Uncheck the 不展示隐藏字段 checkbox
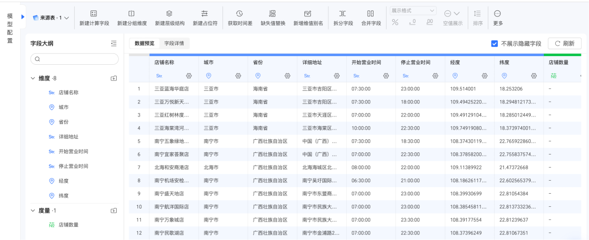This screenshot has width=589, height=240. pos(495,44)
